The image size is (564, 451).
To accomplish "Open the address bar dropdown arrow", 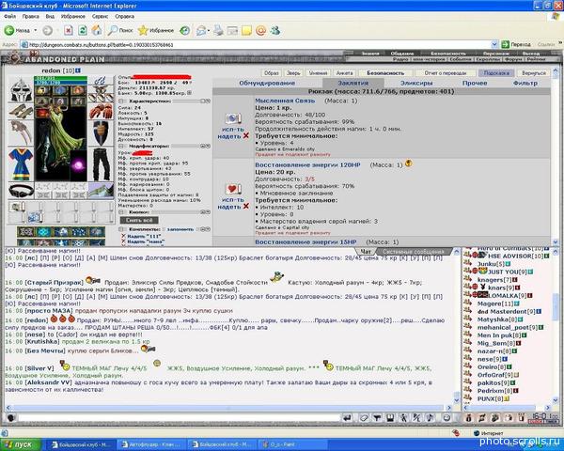I will (494, 44).
